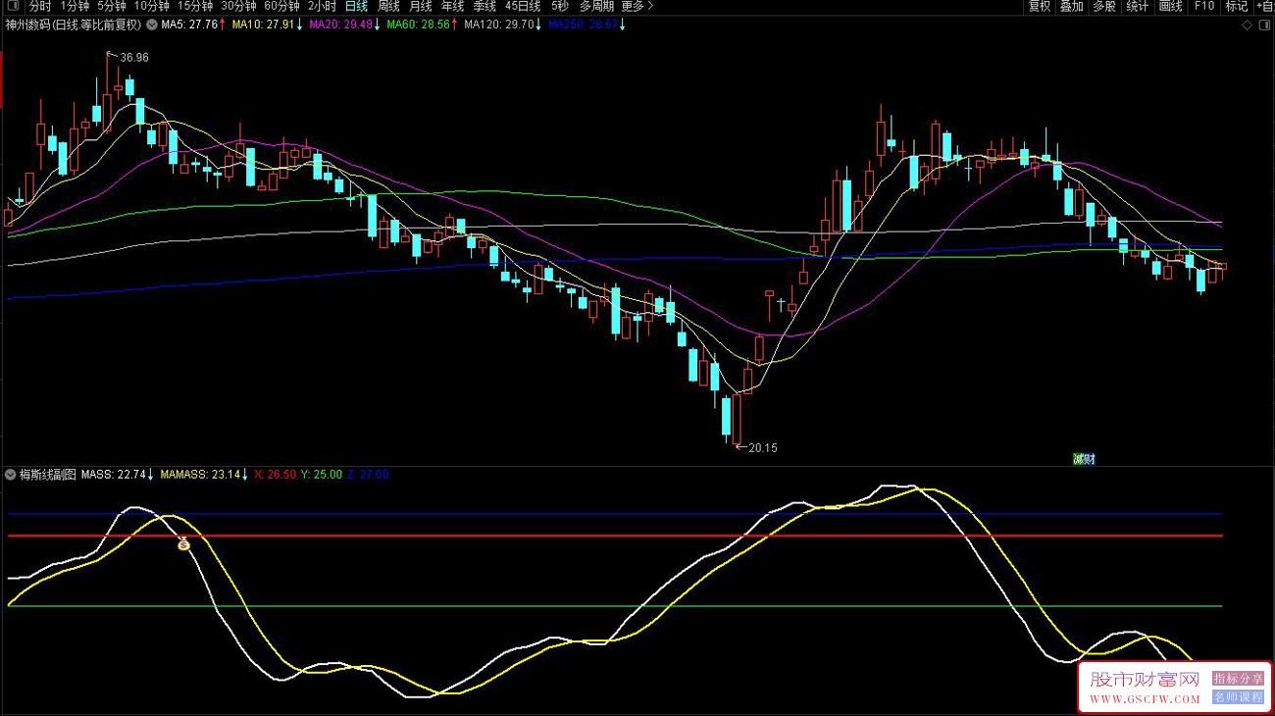Switch to the 5秒 period

click(x=559, y=6)
